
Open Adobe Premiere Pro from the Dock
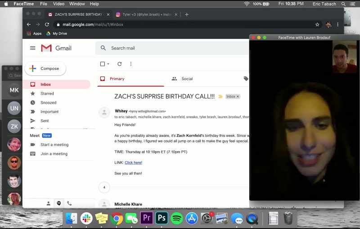coord(147,217)
